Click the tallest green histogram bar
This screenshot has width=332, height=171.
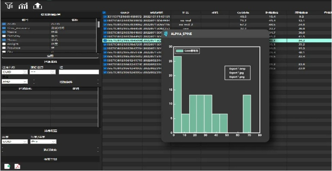coord(178,94)
